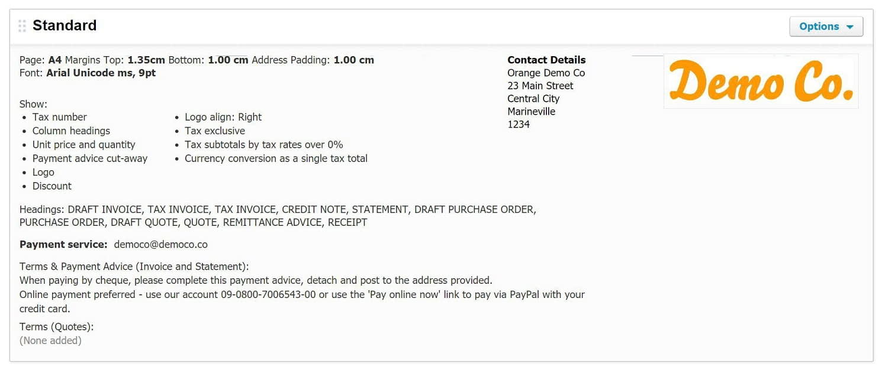Click the Terms & Payment Advice heading
Image resolution: width=888 pixels, height=373 pixels.
[134, 267]
